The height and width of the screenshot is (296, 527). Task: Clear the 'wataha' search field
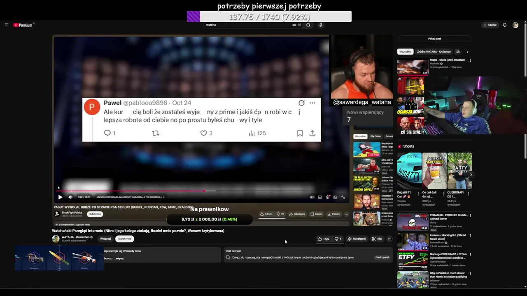click(x=299, y=25)
